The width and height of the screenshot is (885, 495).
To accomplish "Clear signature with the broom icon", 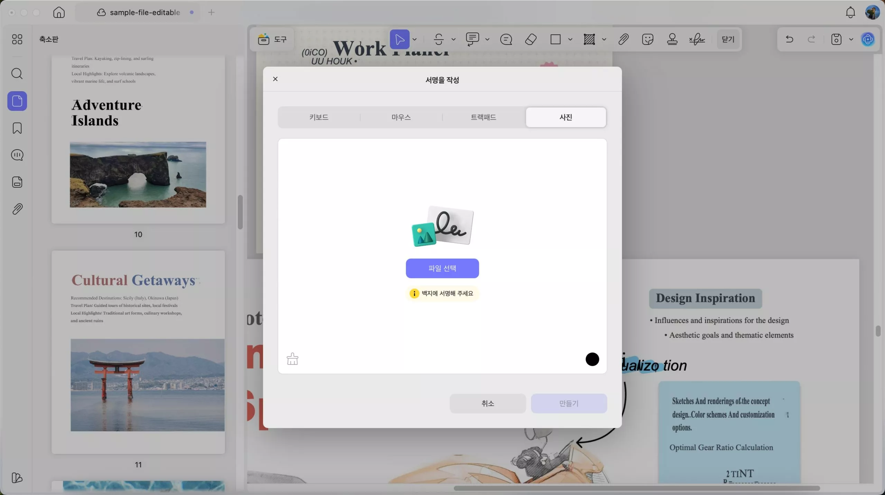I will [x=292, y=359].
